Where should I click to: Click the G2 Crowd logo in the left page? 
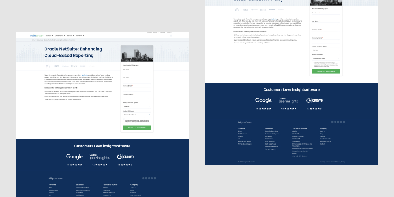[x=125, y=157]
